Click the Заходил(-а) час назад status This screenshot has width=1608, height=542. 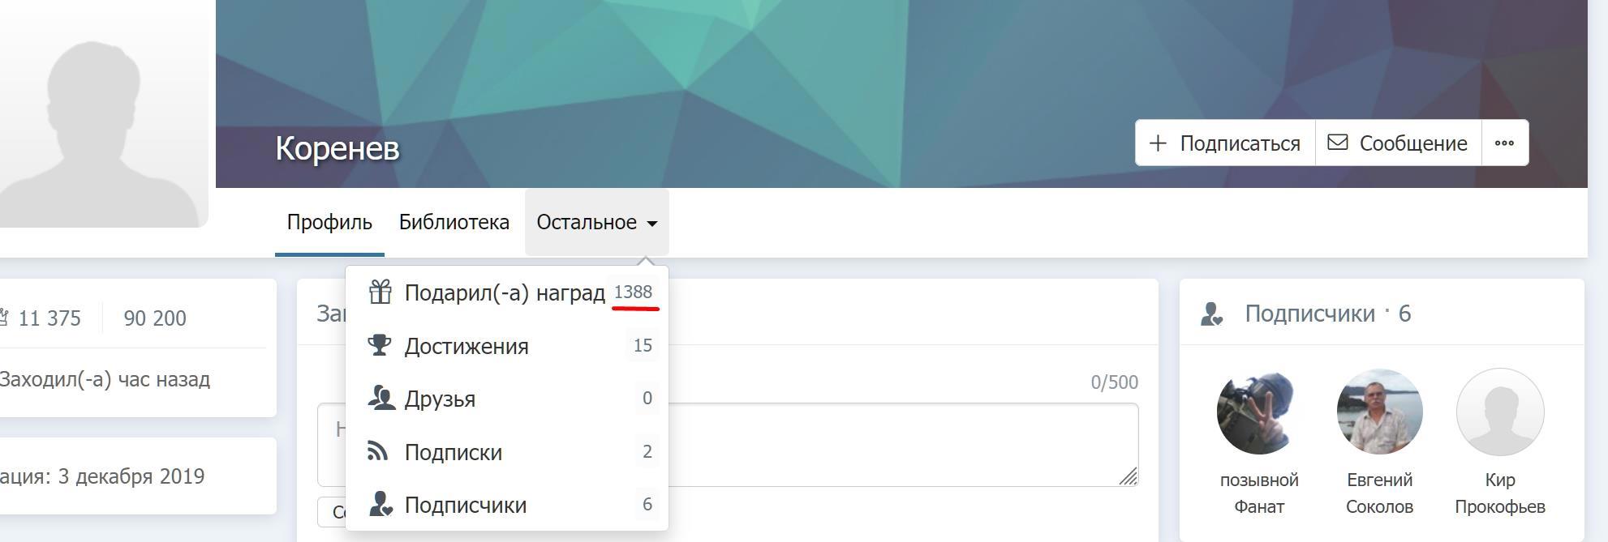(x=105, y=379)
